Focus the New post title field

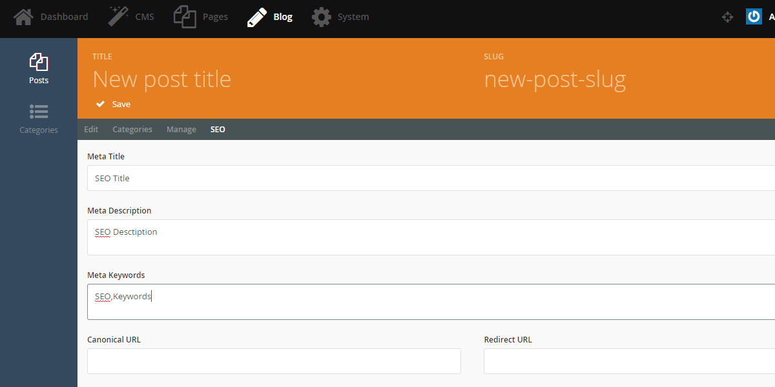162,79
